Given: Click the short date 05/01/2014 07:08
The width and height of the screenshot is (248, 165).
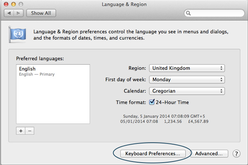Looking at the screenshot, I should [139, 121].
